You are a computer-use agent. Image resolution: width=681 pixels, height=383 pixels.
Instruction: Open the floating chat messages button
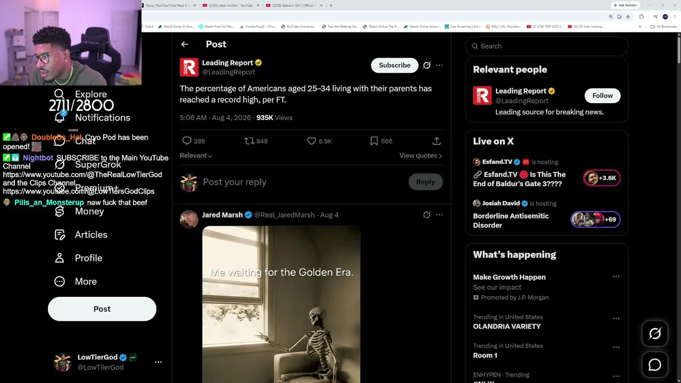[x=655, y=365]
